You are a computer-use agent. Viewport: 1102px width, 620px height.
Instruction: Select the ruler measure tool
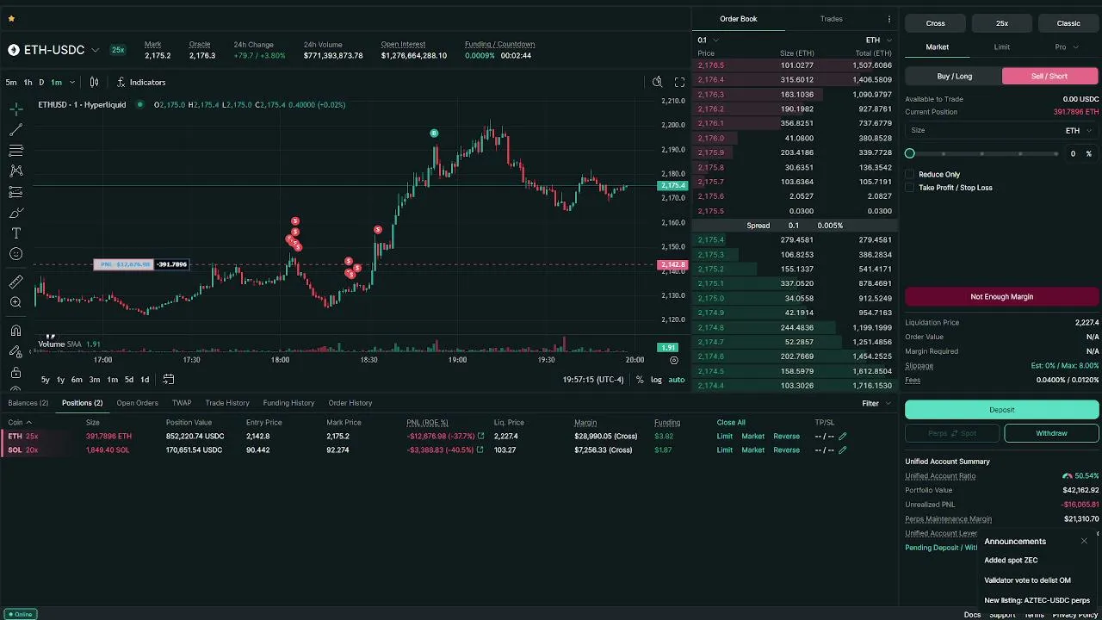15,282
